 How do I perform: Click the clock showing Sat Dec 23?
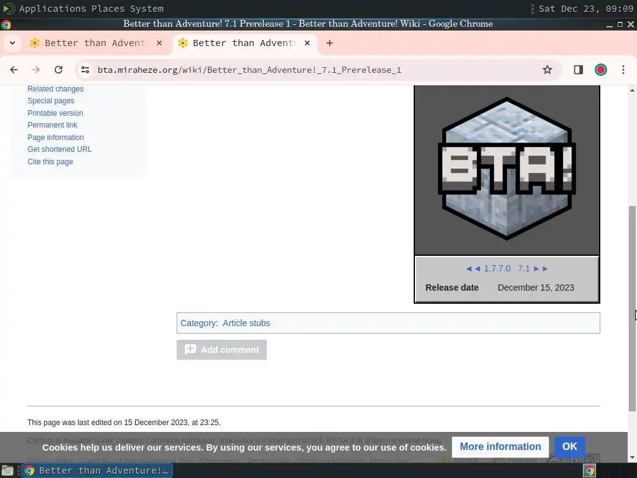pos(586,9)
